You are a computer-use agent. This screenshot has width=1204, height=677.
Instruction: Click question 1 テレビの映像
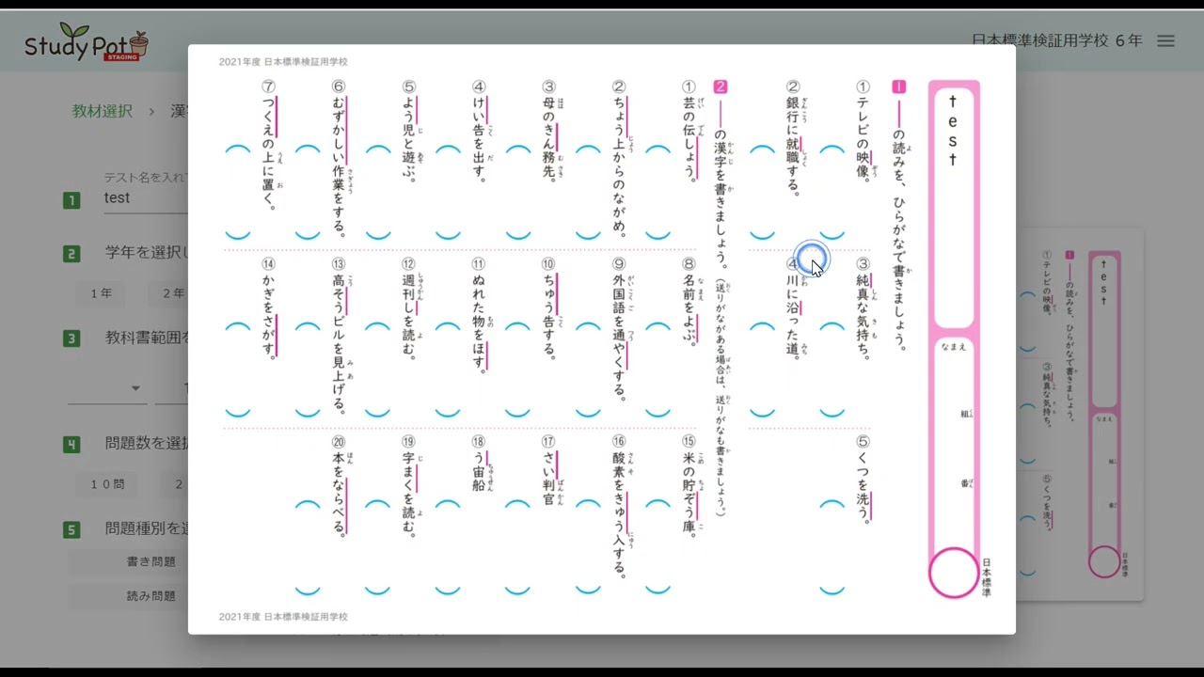tap(863, 132)
